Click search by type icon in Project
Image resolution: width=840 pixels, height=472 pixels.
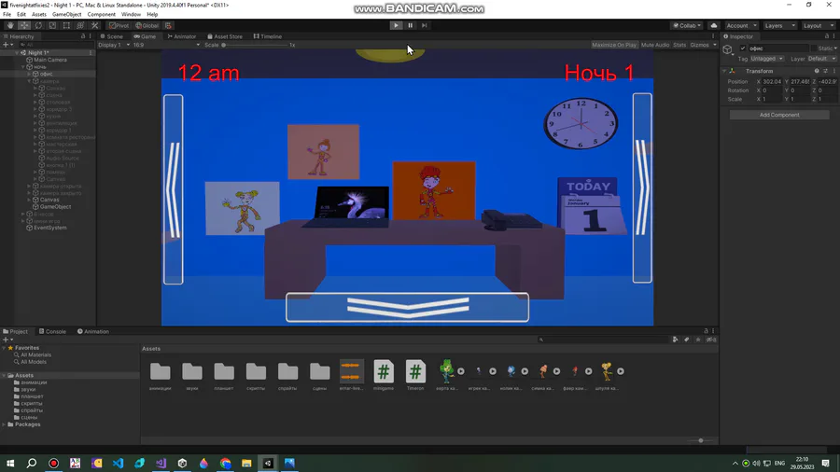(x=675, y=340)
